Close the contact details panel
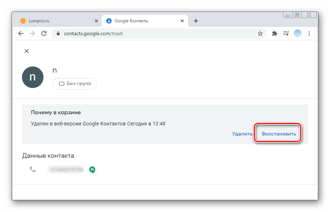330x212 pixels. [26, 51]
